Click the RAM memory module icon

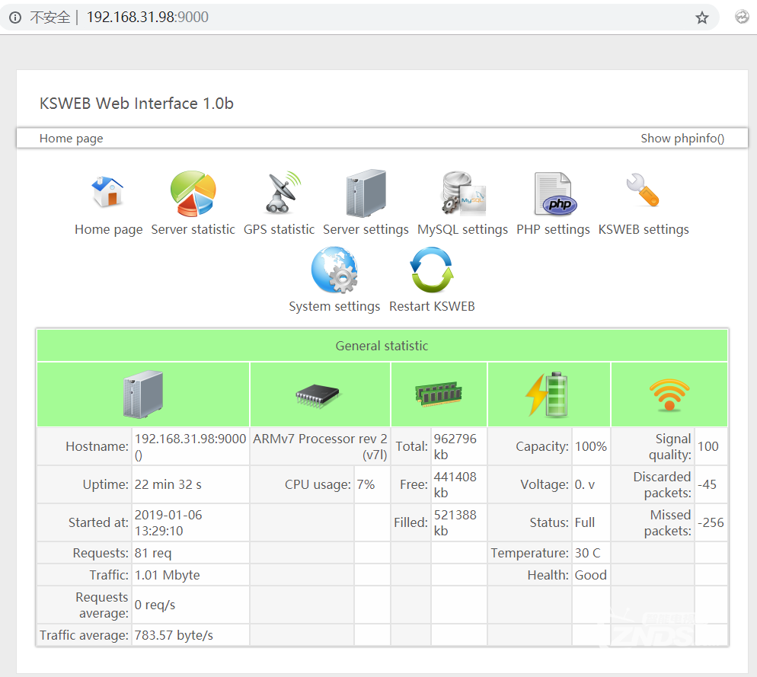(439, 393)
